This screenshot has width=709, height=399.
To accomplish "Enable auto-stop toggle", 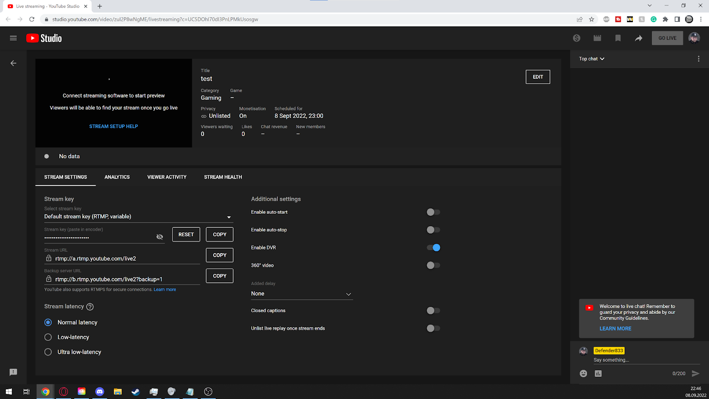I will (x=433, y=230).
